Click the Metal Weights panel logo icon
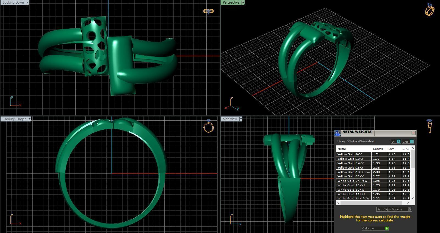Screen dimensions: 440x233 [337, 133]
